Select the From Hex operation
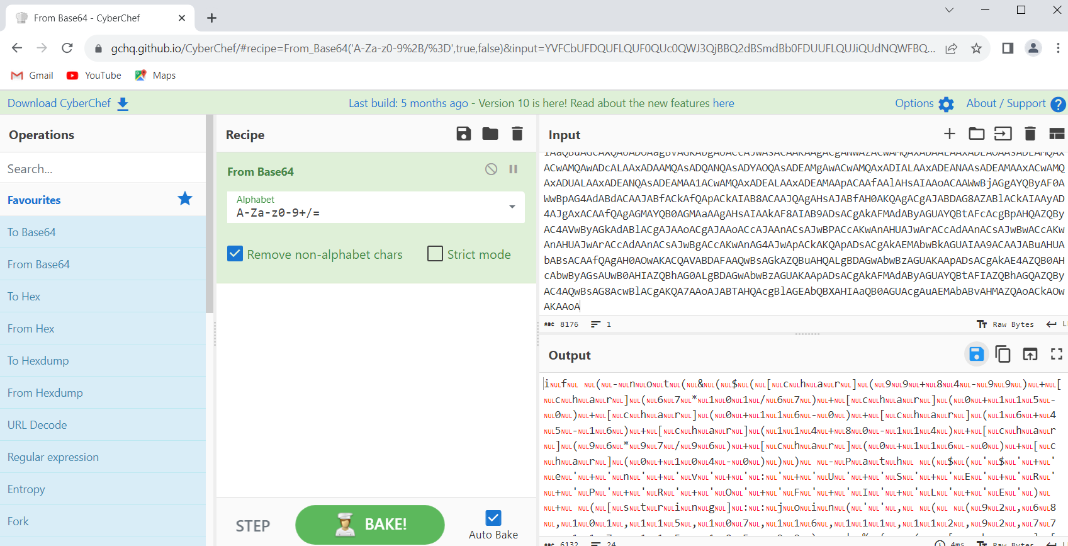 [x=103, y=328]
